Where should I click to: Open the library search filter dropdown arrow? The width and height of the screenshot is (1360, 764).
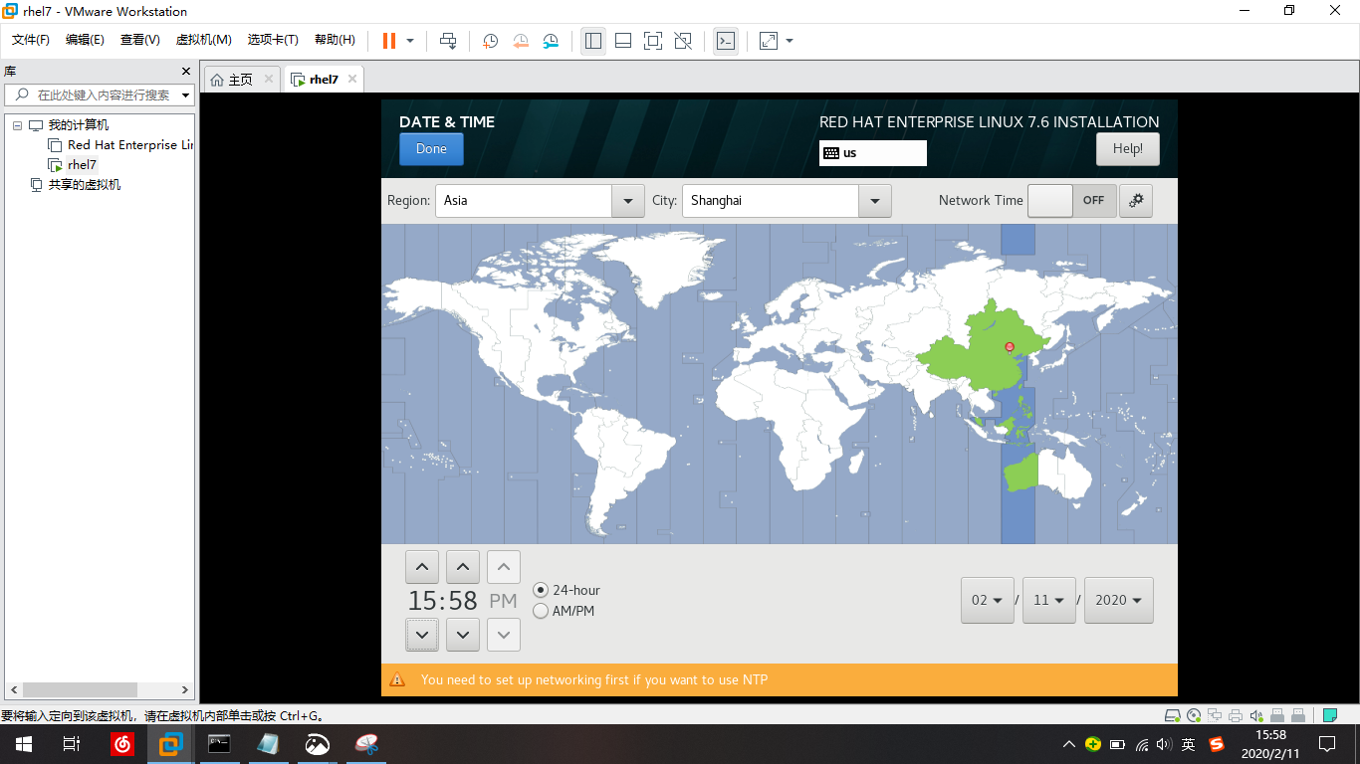click(186, 95)
